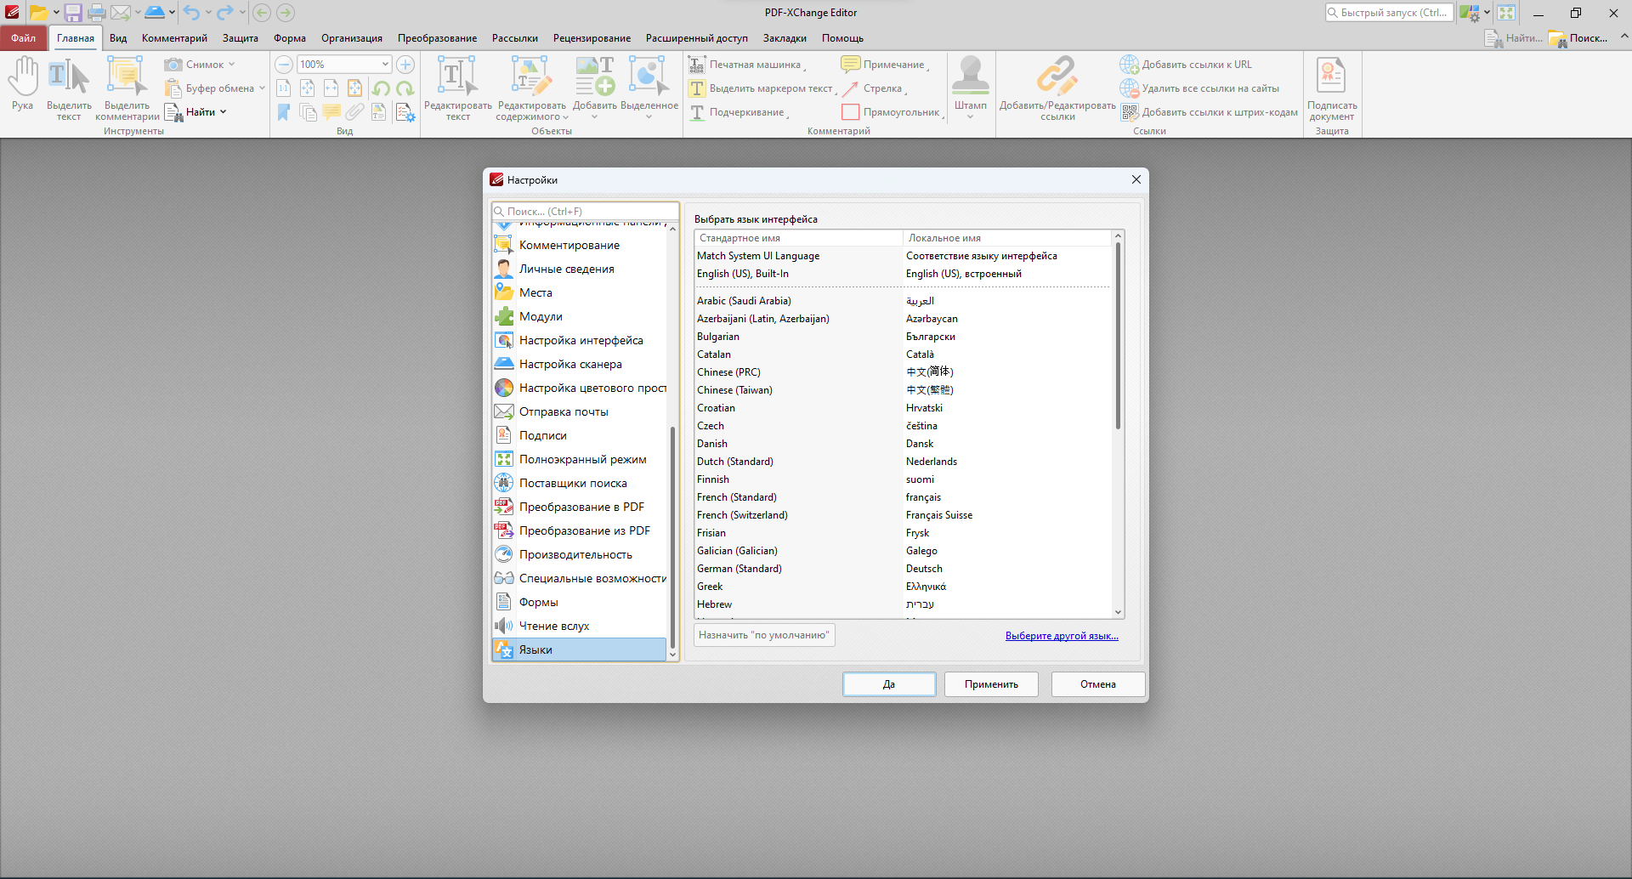Screen dimensions: 1632x879
Task: Open the zoom level 100% dropdown
Action: 385,65
